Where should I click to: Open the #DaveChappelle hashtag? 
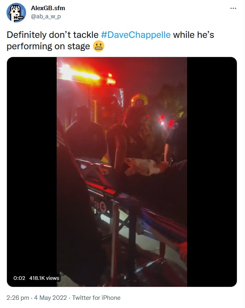(136, 35)
